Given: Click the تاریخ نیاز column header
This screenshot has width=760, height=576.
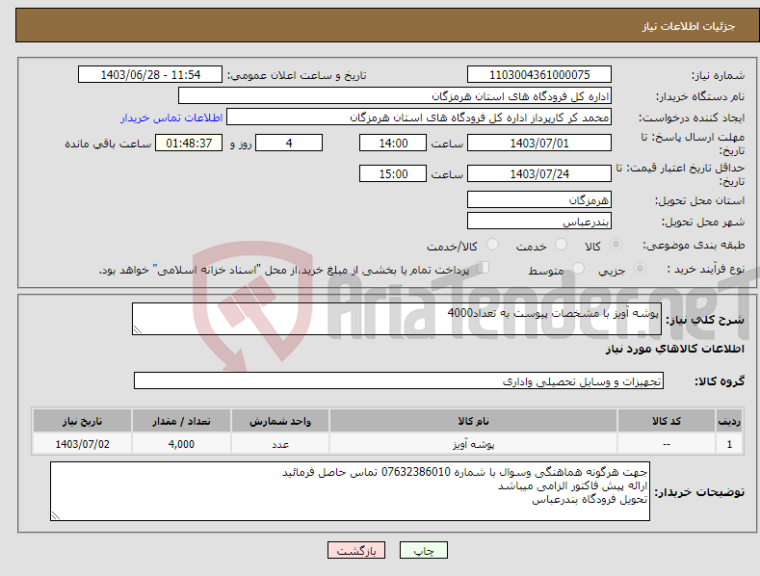Looking at the screenshot, I should point(83,421).
